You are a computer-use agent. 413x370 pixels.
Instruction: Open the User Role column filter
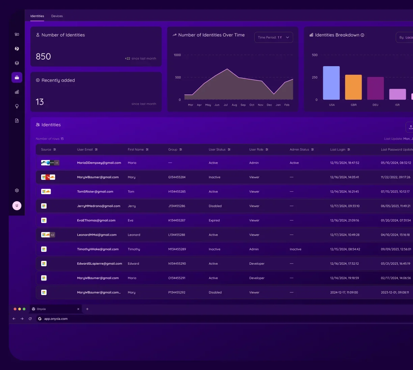pyautogui.click(x=267, y=150)
